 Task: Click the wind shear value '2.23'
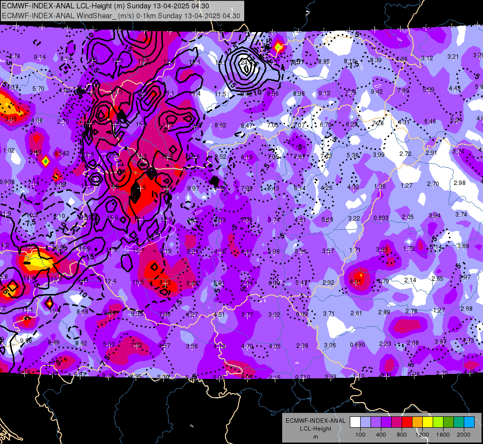coord(385,343)
